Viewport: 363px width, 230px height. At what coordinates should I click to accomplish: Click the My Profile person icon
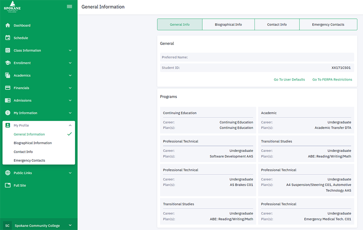pyautogui.click(x=7, y=125)
